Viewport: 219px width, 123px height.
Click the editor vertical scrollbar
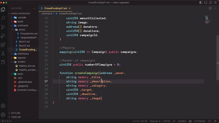218,57
